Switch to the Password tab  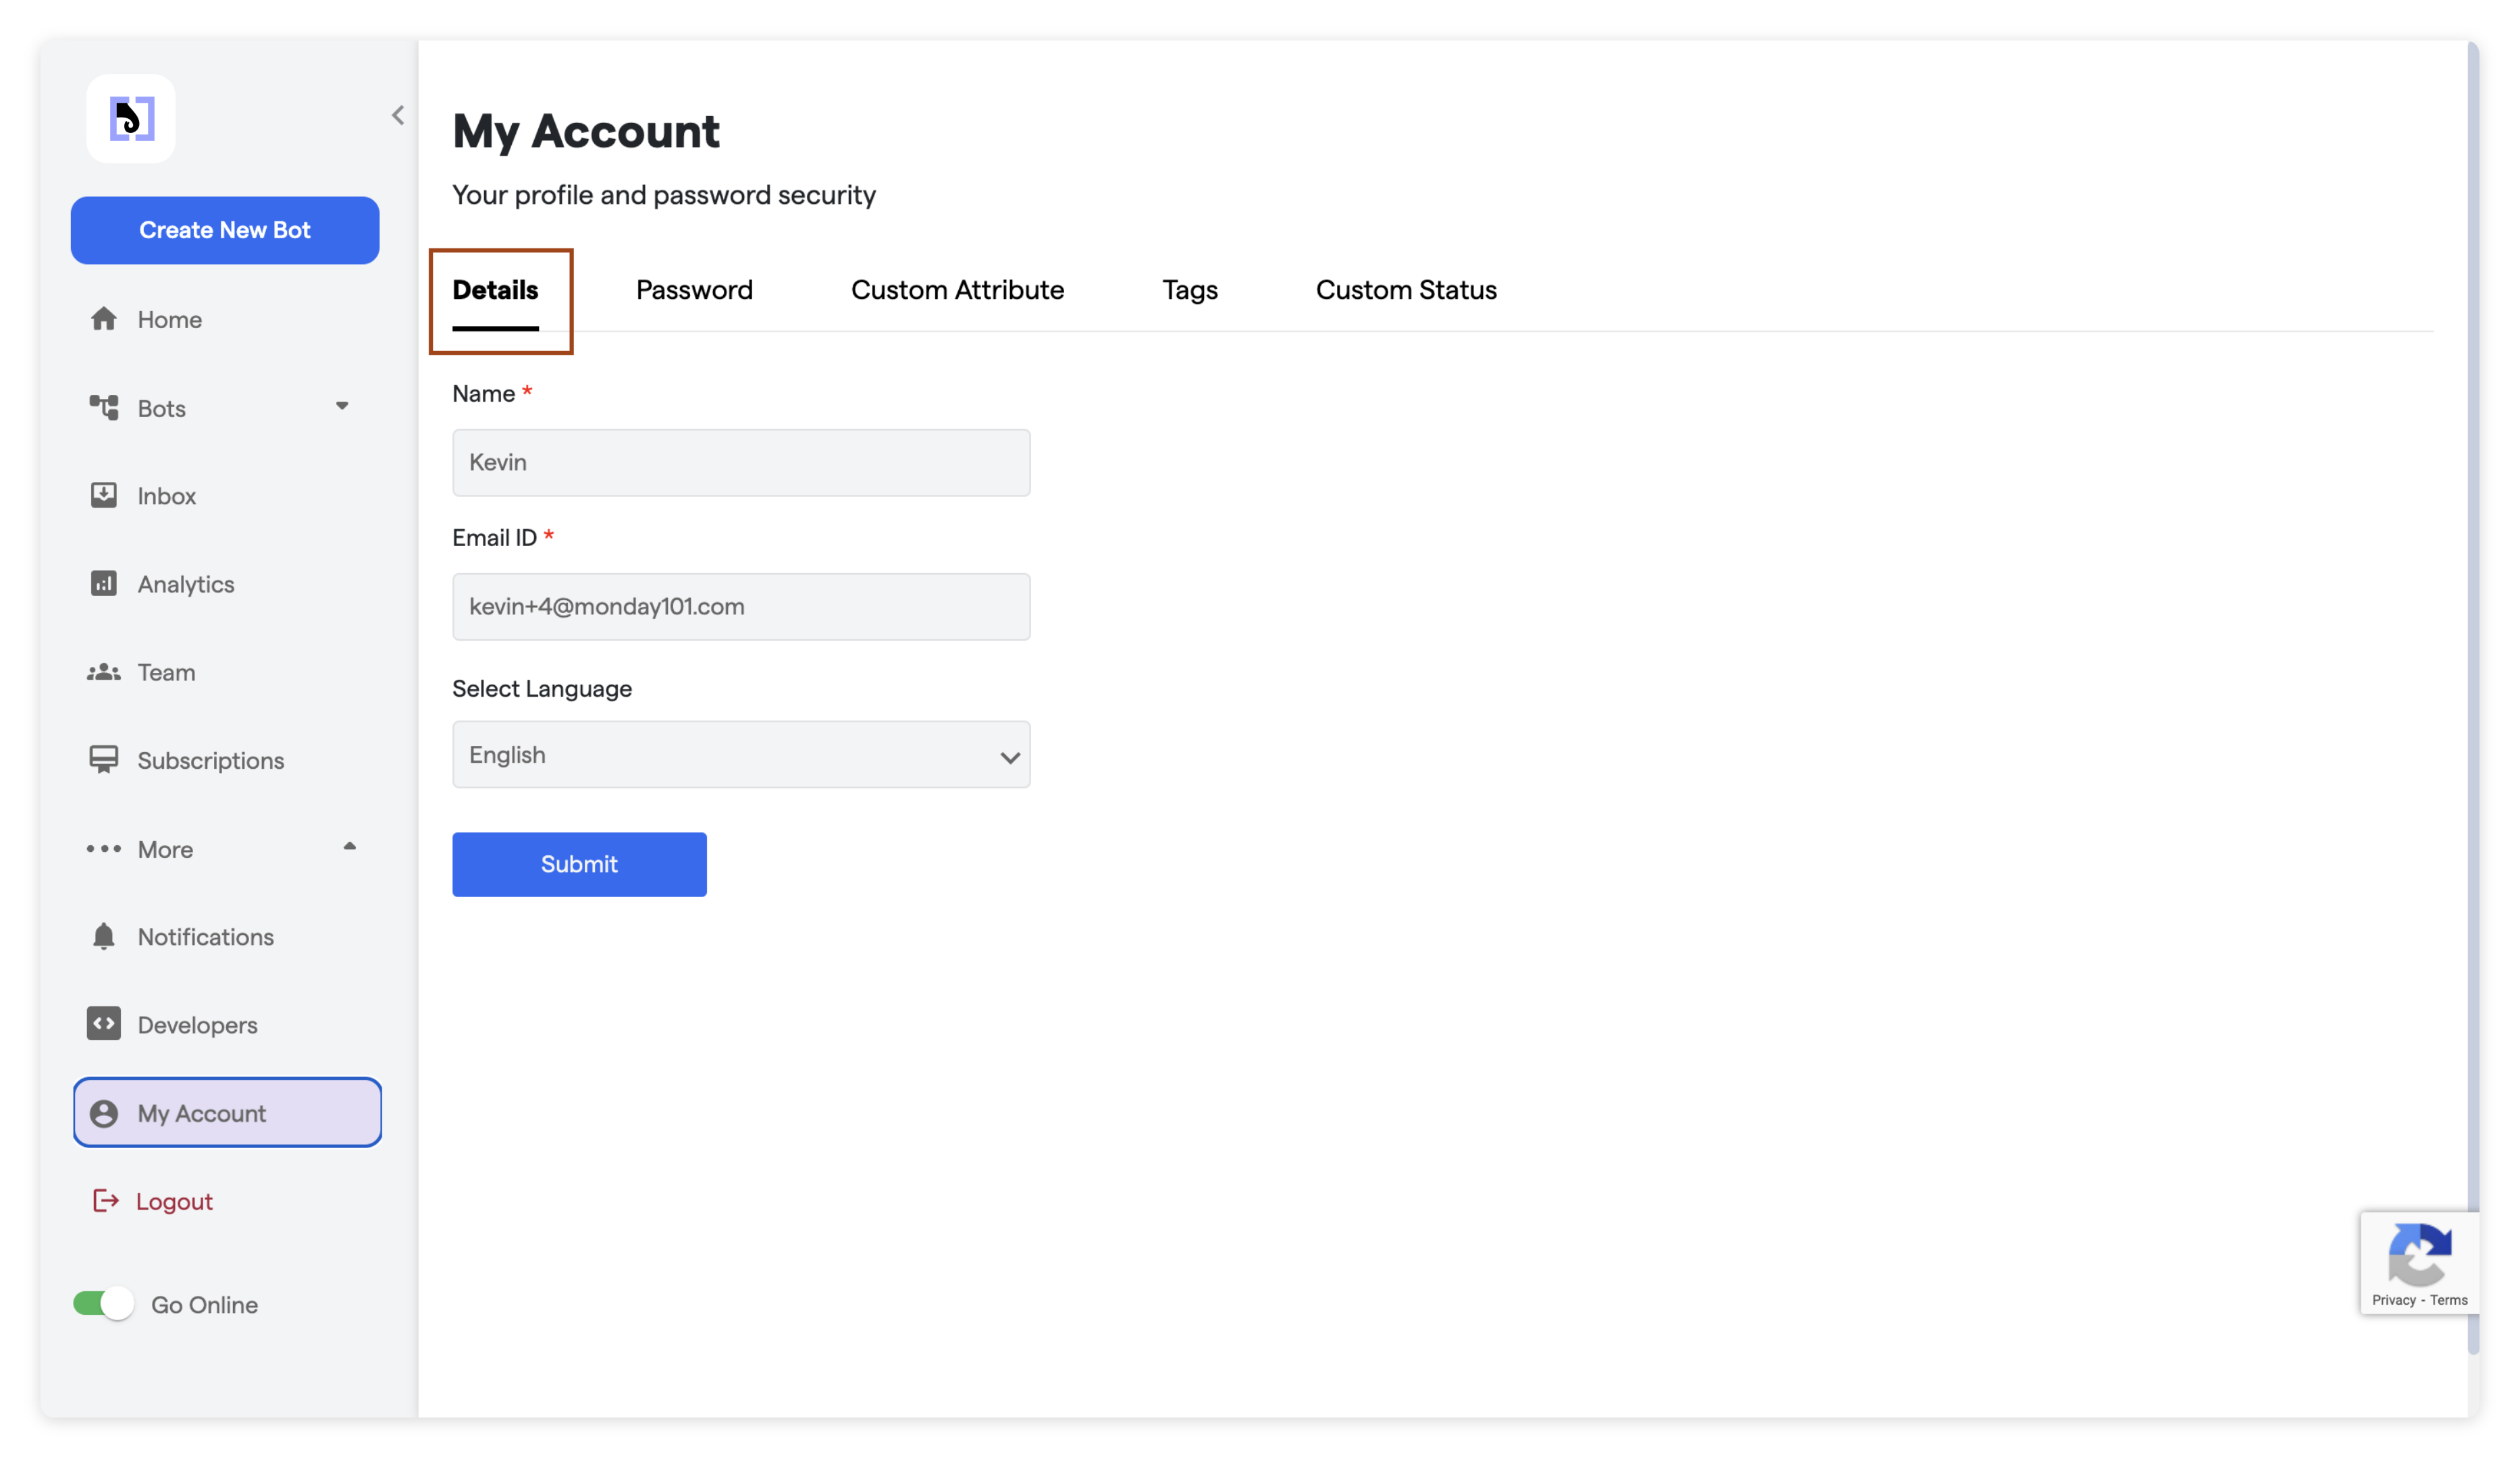tap(694, 290)
